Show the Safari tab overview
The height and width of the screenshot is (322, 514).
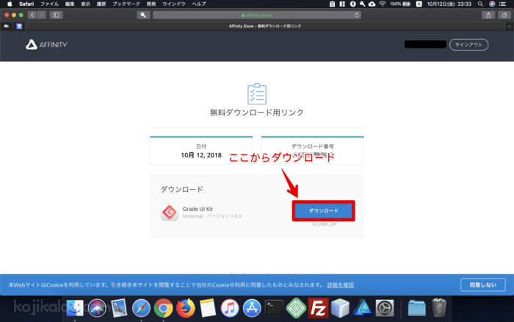tap(504, 15)
